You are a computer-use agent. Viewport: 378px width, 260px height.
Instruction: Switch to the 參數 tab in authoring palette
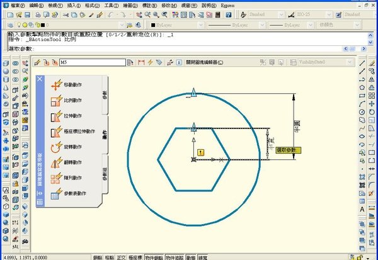coord(105,95)
